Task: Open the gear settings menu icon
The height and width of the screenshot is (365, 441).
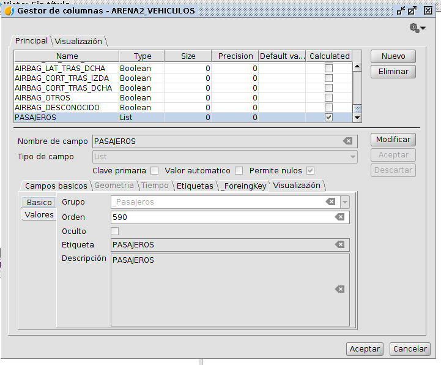Action: tap(417, 28)
